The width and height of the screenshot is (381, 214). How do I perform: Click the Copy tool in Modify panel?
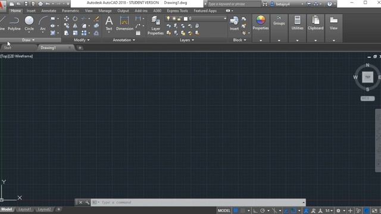[66, 26]
